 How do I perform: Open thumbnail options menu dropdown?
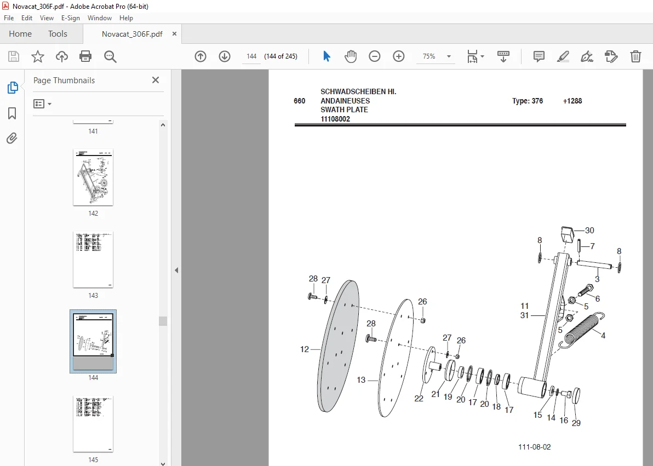point(42,103)
